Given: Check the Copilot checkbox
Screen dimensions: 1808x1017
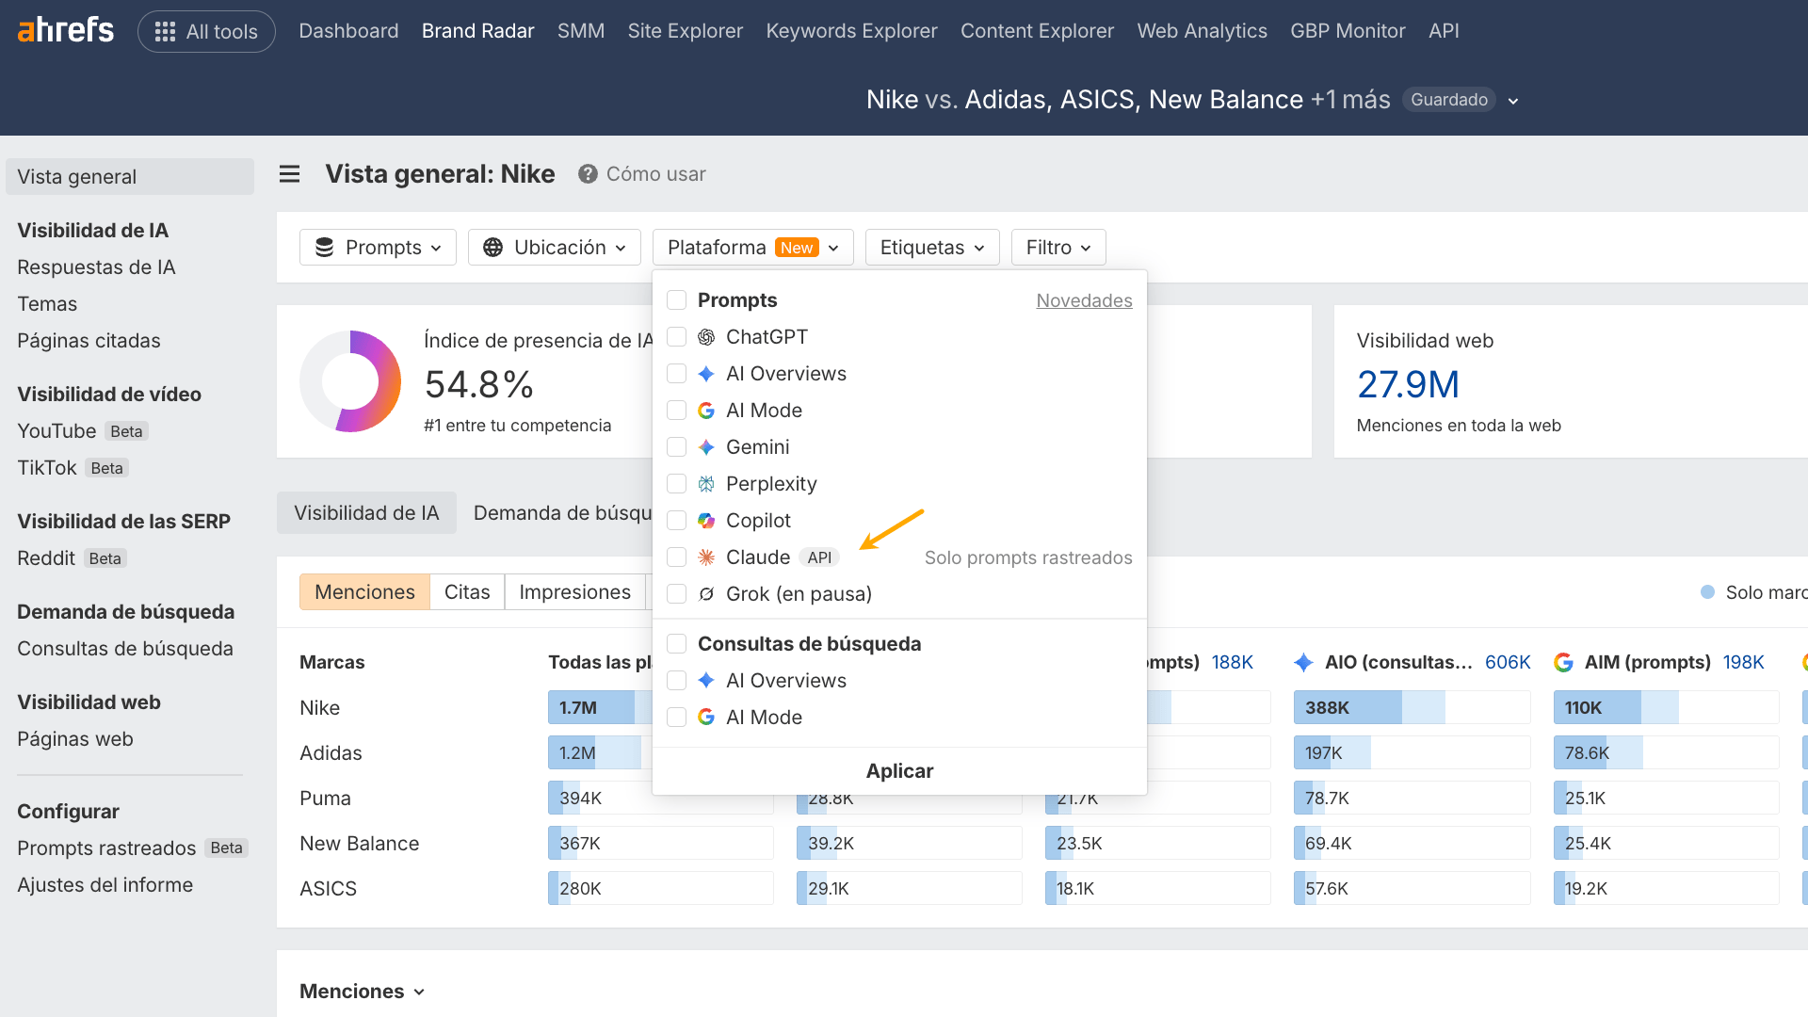Looking at the screenshot, I should [x=676, y=521].
